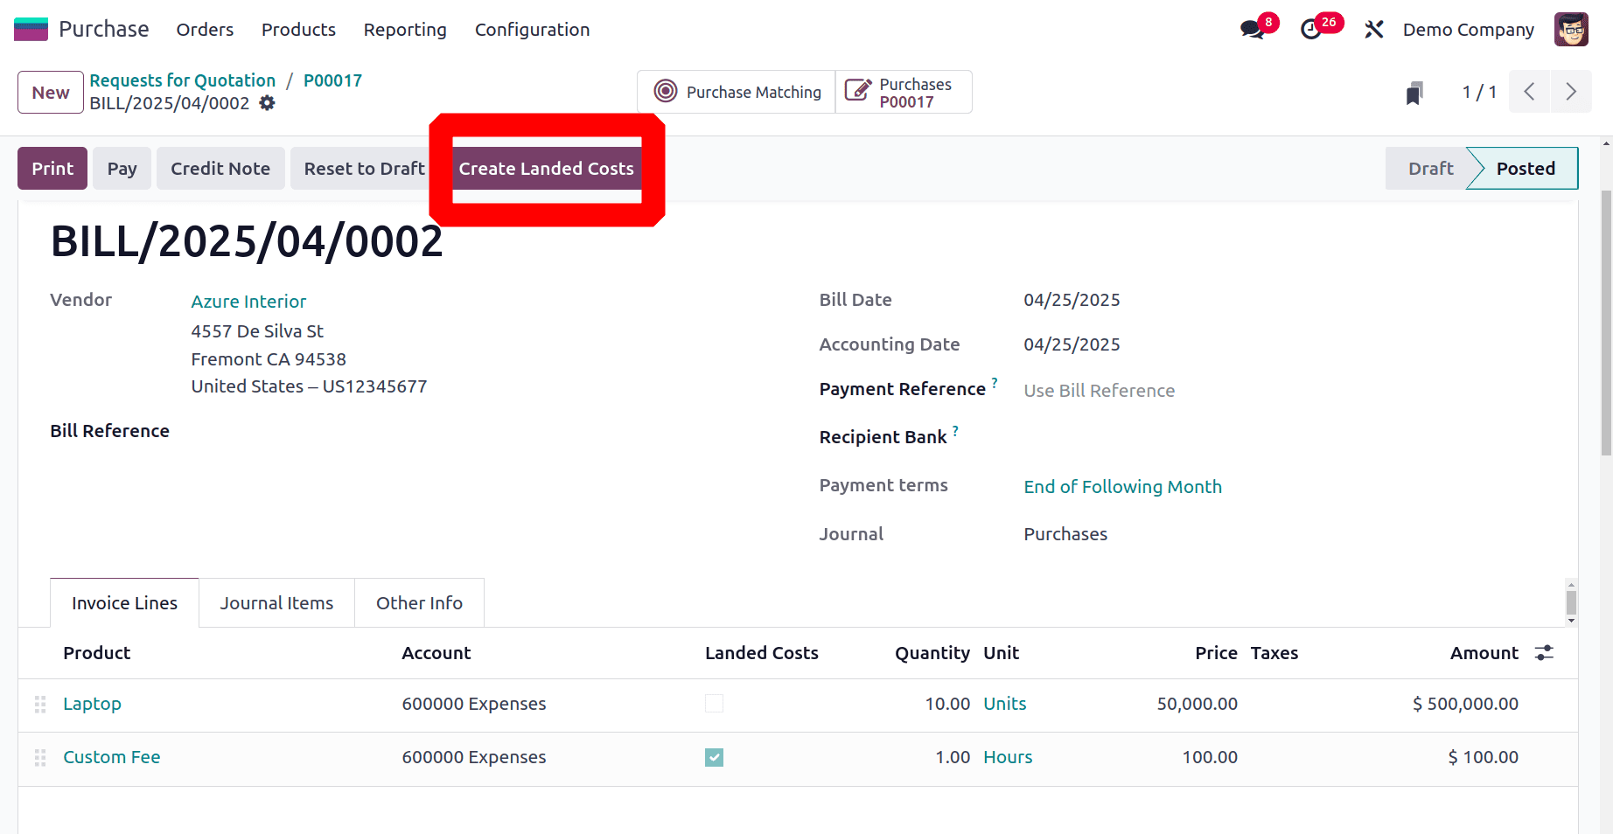Screen dimensions: 1613x834
Task: Open End of Following Month payment terms
Action: [1123, 487]
